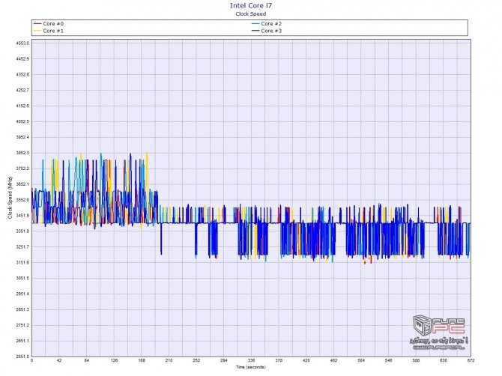This screenshot has width=502, height=376.
Task: Click the 3852.3 y-axis value
Action: (x=22, y=153)
